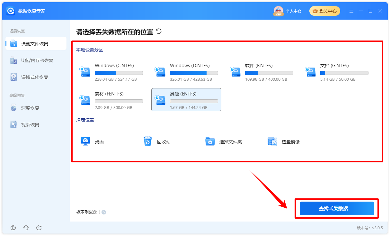Select the Windows (D:NTFS) partition
Screen dimensions: 390x236
pos(186,72)
